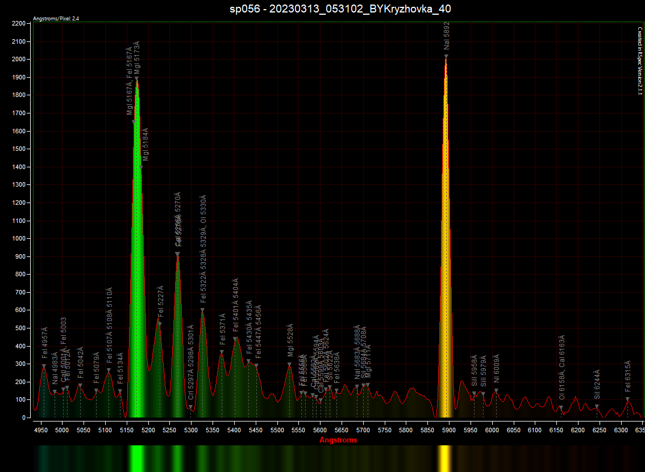Click the 1000 tick on the intensity axis
This screenshot has width=645, height=472.
point(19,238)
